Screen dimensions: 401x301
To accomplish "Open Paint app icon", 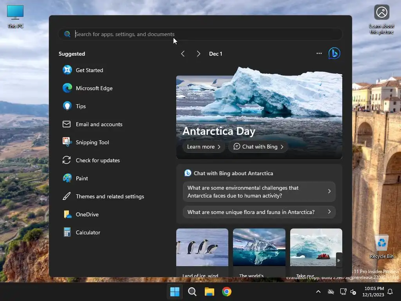I will click(67, 178).
